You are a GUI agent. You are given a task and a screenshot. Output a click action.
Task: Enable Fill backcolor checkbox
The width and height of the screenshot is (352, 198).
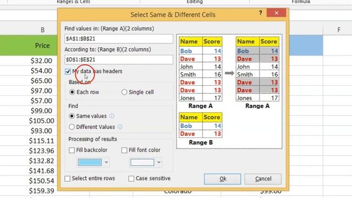71,150
